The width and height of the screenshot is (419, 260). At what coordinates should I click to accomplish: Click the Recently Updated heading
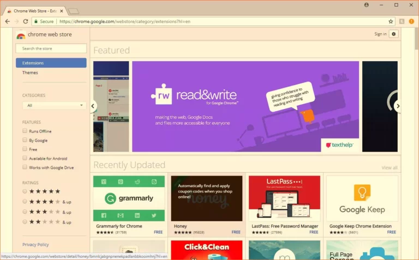(129, 165)
